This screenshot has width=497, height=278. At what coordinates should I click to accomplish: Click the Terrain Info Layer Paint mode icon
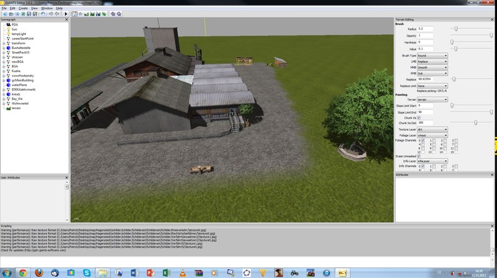[98, 14]
